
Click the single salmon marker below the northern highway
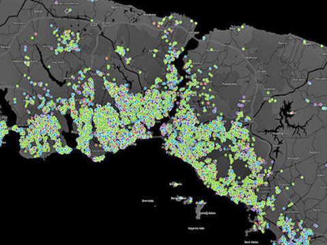pyautogui.click(x=107, y=59)
